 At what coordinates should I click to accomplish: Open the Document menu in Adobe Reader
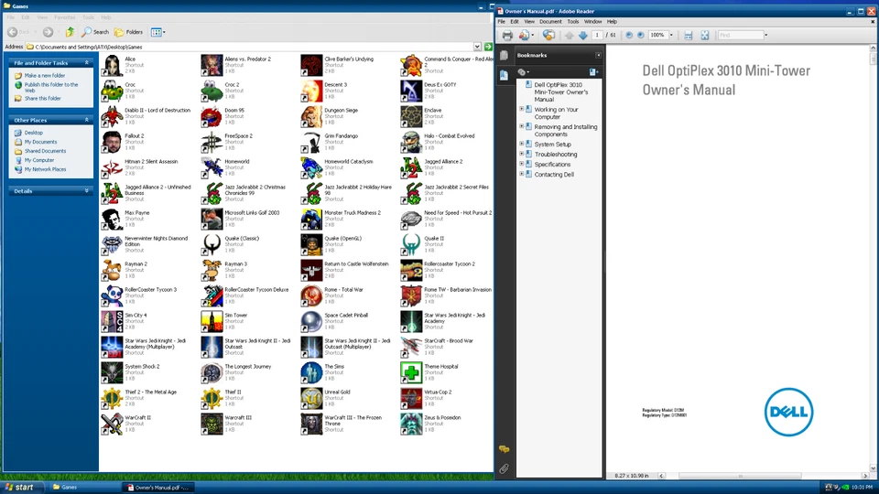pyautogui.click(x=550, y=22)
